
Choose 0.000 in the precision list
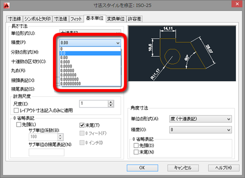click(x=90, y=62)
